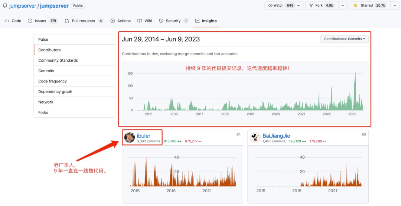Click ibuler's additions count 918,788 ++

[x=173, y=141]
